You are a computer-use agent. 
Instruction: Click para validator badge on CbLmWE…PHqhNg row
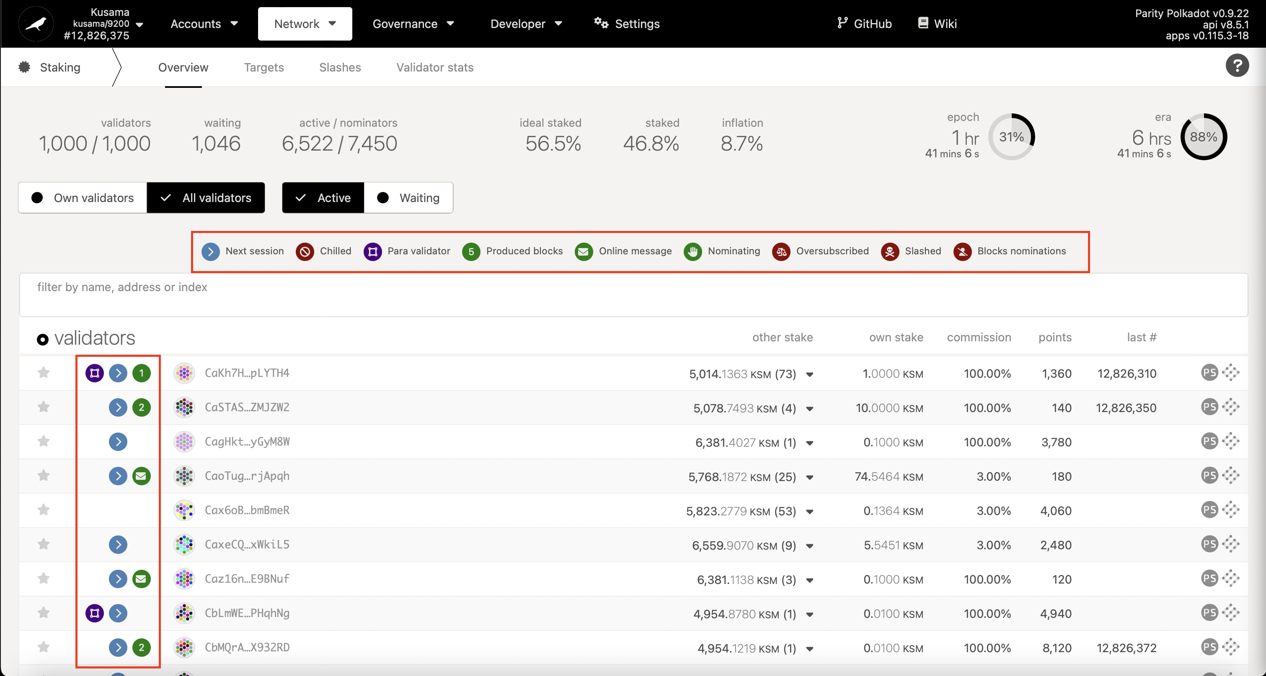94,613
